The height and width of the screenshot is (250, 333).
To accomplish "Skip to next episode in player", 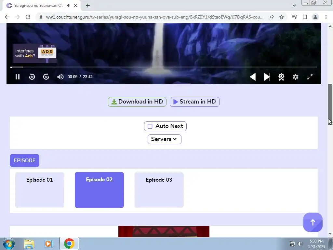I will [x=267, y=77].
